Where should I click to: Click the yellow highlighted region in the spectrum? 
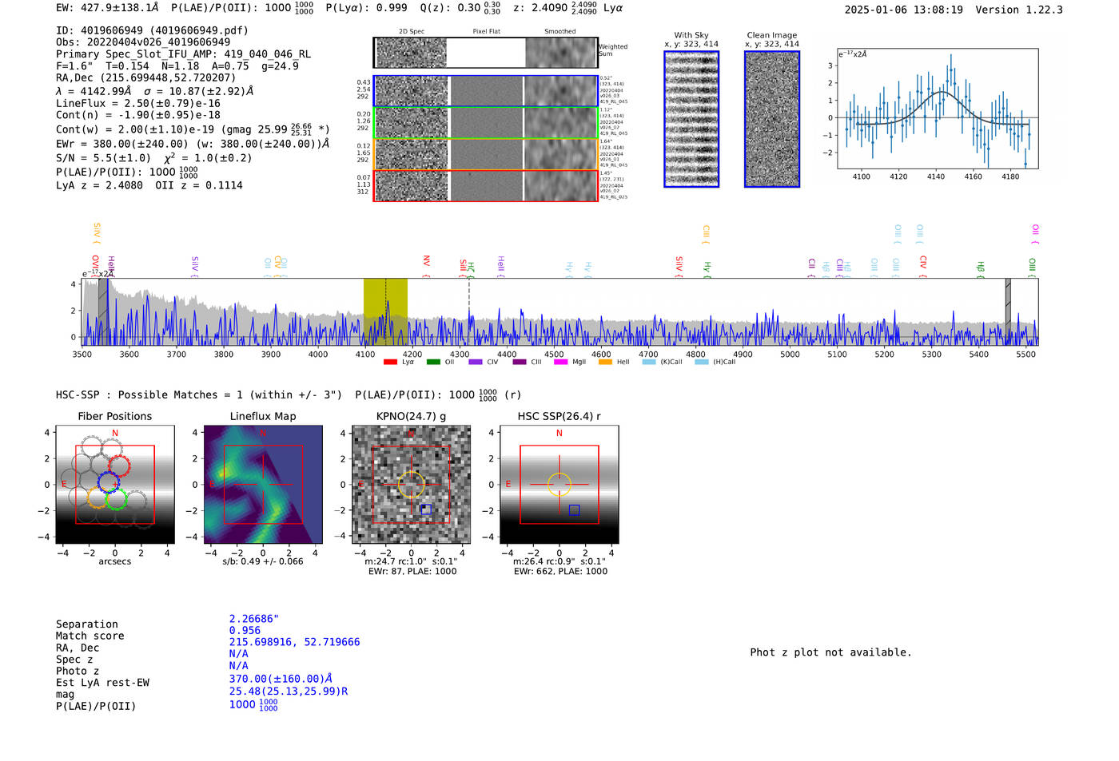coord(385,311)
